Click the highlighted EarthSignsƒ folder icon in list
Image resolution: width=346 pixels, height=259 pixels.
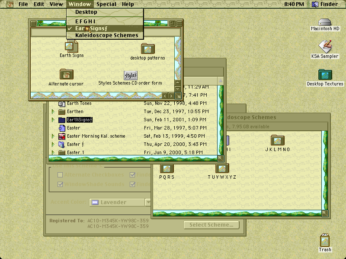point(61,120)
